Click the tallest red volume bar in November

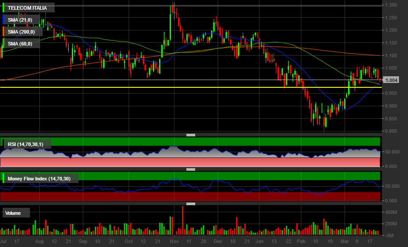183,221
